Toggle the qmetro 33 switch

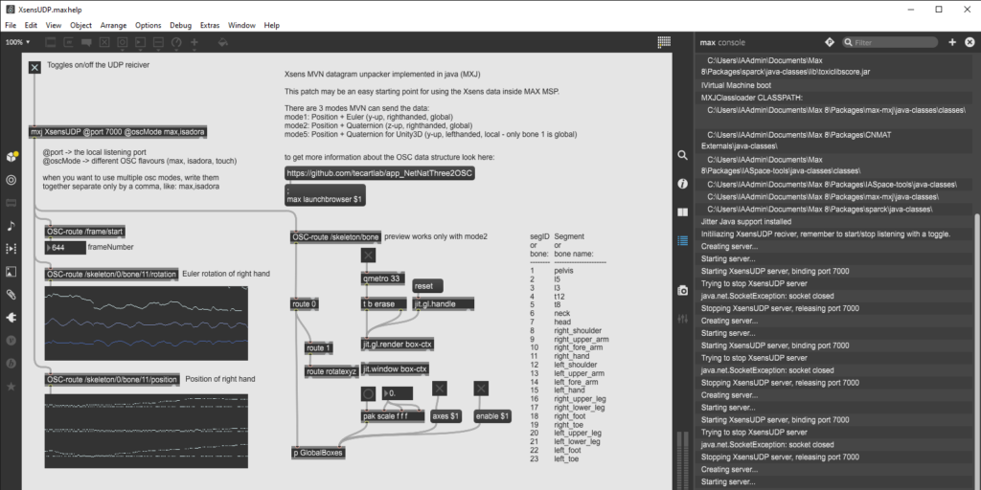[368, 255]
